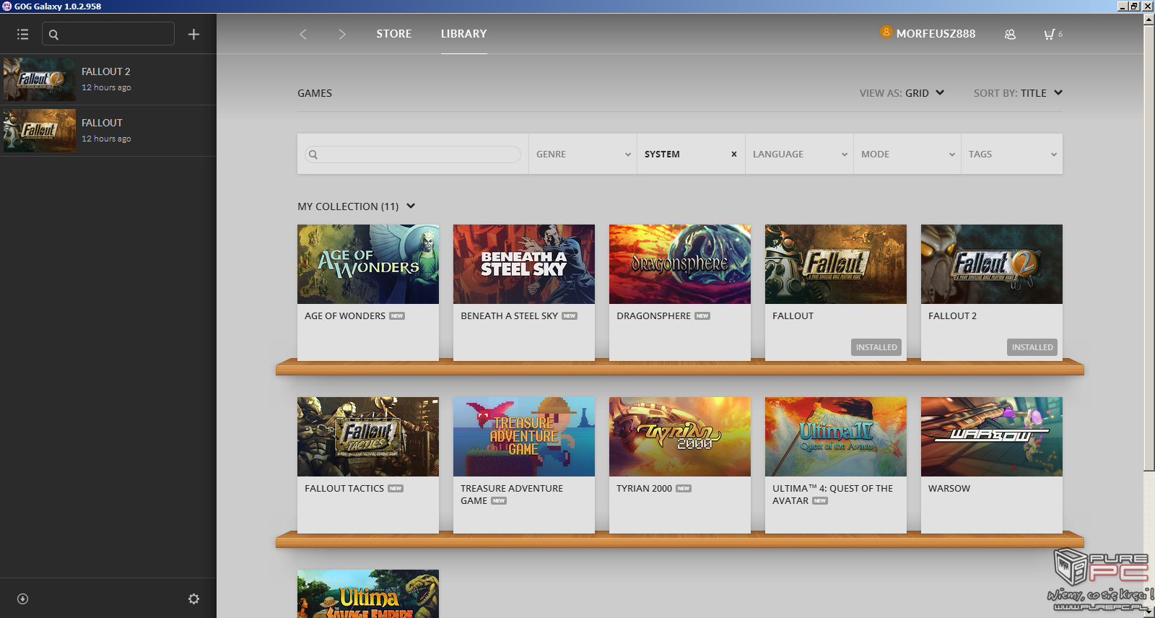Click the vertical scrollbar thumb
This screenshot has height=618, width=1155.
click(x=1149, y=248)
